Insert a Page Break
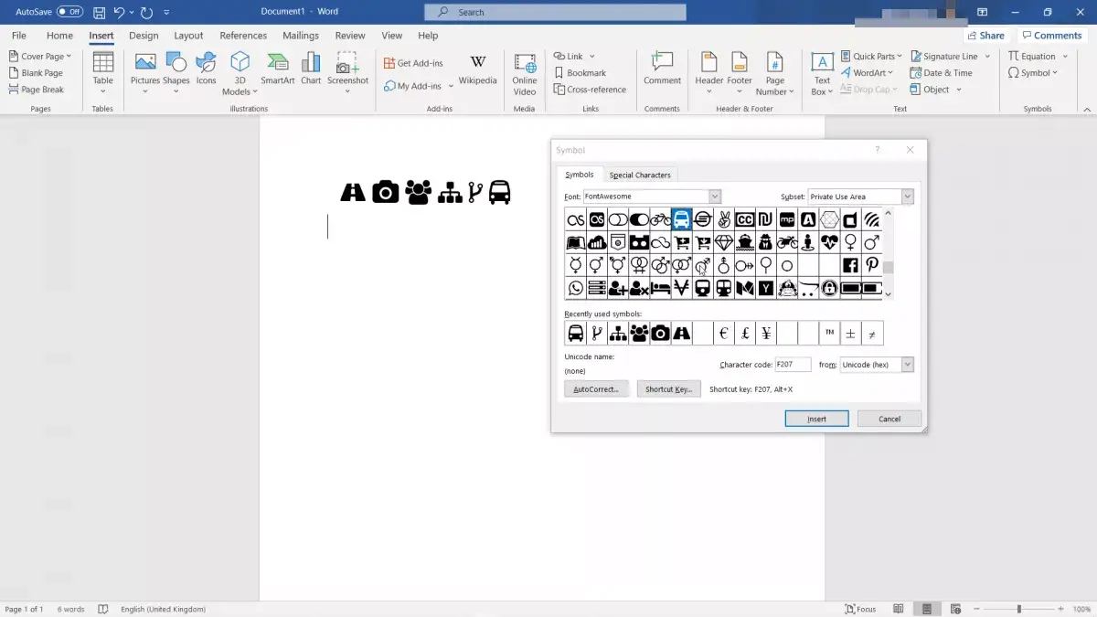Viewport: 1097px width, 617px height. pyautogui.click(x=37, y=90)
